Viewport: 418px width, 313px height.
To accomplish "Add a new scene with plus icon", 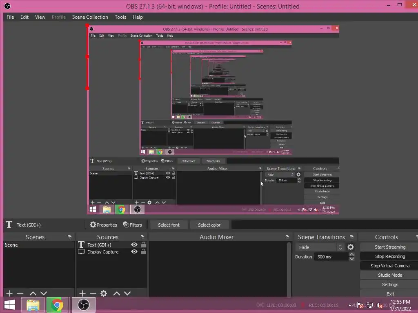I will (x=9, y=293).
